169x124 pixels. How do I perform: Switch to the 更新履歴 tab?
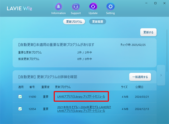click(x=98, y=22)
